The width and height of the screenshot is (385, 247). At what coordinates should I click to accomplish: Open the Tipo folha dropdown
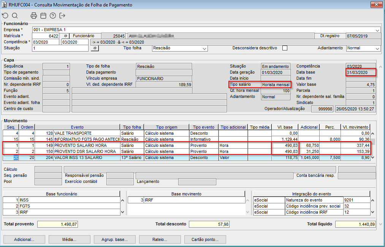pyautogui.click(x=204, y=49)
